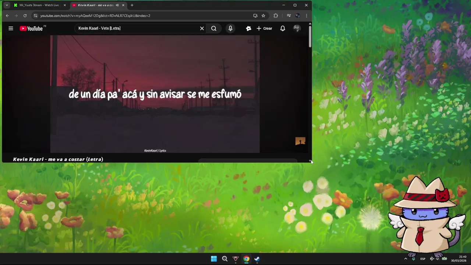Open the Chrome profile avatar

pos(298,15)
